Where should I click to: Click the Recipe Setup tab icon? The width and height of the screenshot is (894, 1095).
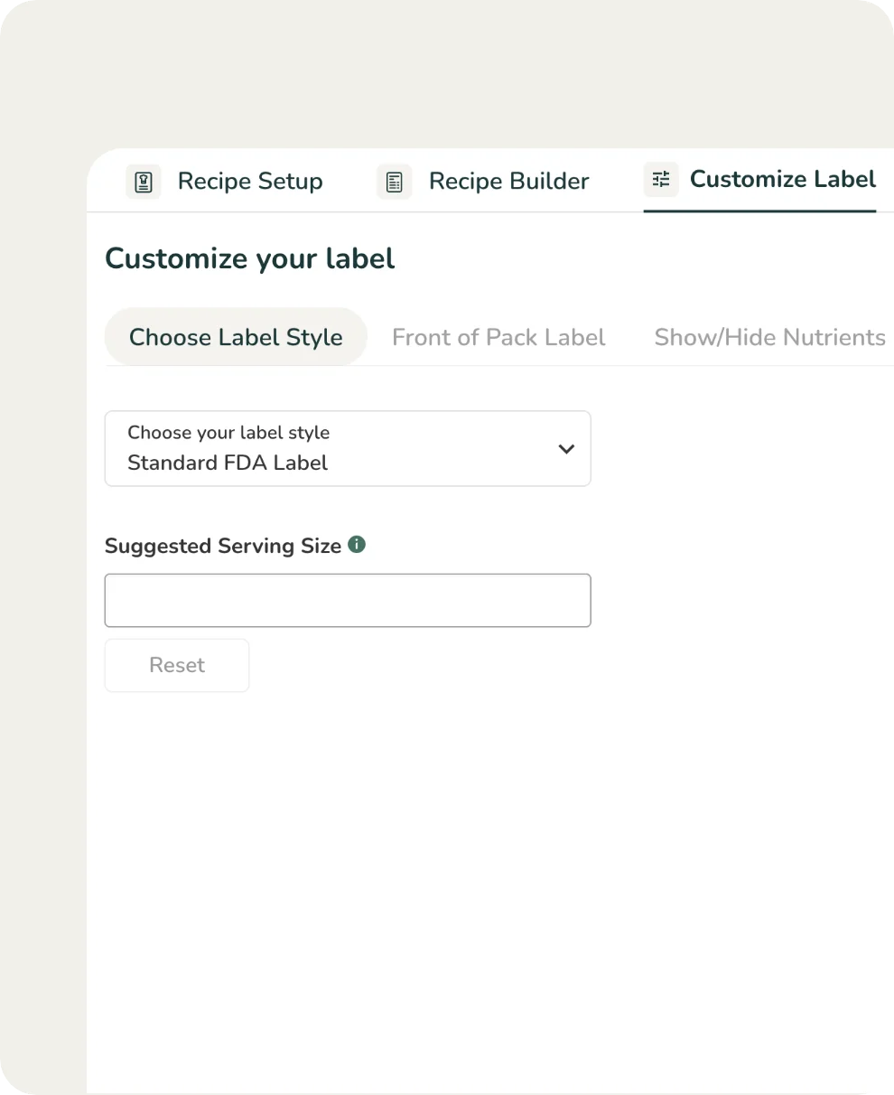point(143,182)
